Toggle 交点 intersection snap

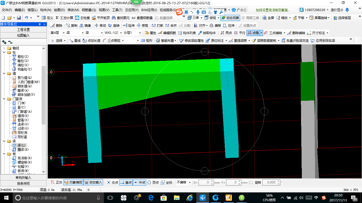tap(112, 182)
